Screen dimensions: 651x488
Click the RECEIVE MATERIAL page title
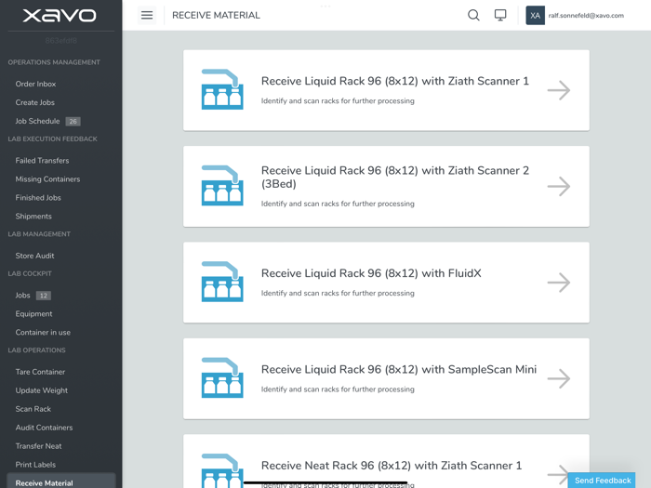pos(216,16)
